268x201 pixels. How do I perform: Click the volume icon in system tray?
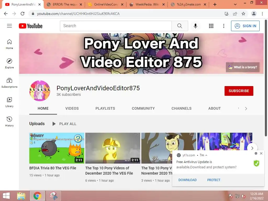(x=243, y=196)
